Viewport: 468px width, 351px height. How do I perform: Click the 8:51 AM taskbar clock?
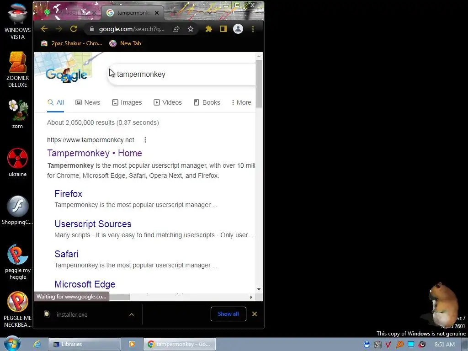(445, 345)
